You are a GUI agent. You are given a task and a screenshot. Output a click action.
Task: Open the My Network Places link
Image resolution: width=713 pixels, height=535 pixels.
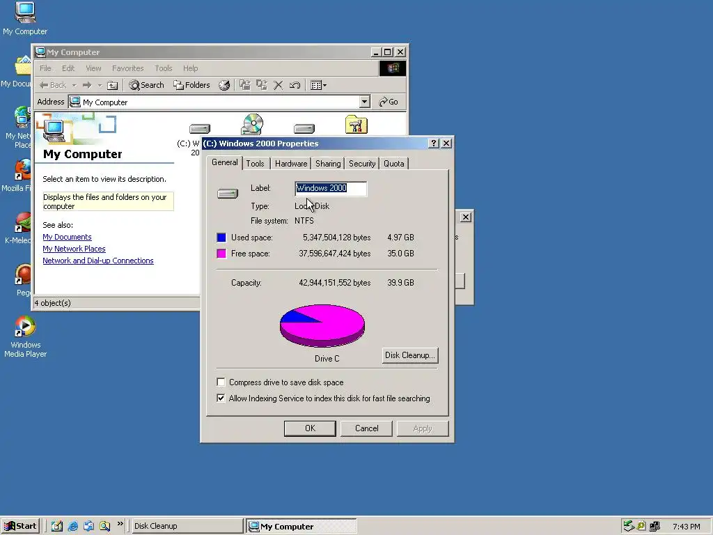pyautogui.click(x=74, y=249)
